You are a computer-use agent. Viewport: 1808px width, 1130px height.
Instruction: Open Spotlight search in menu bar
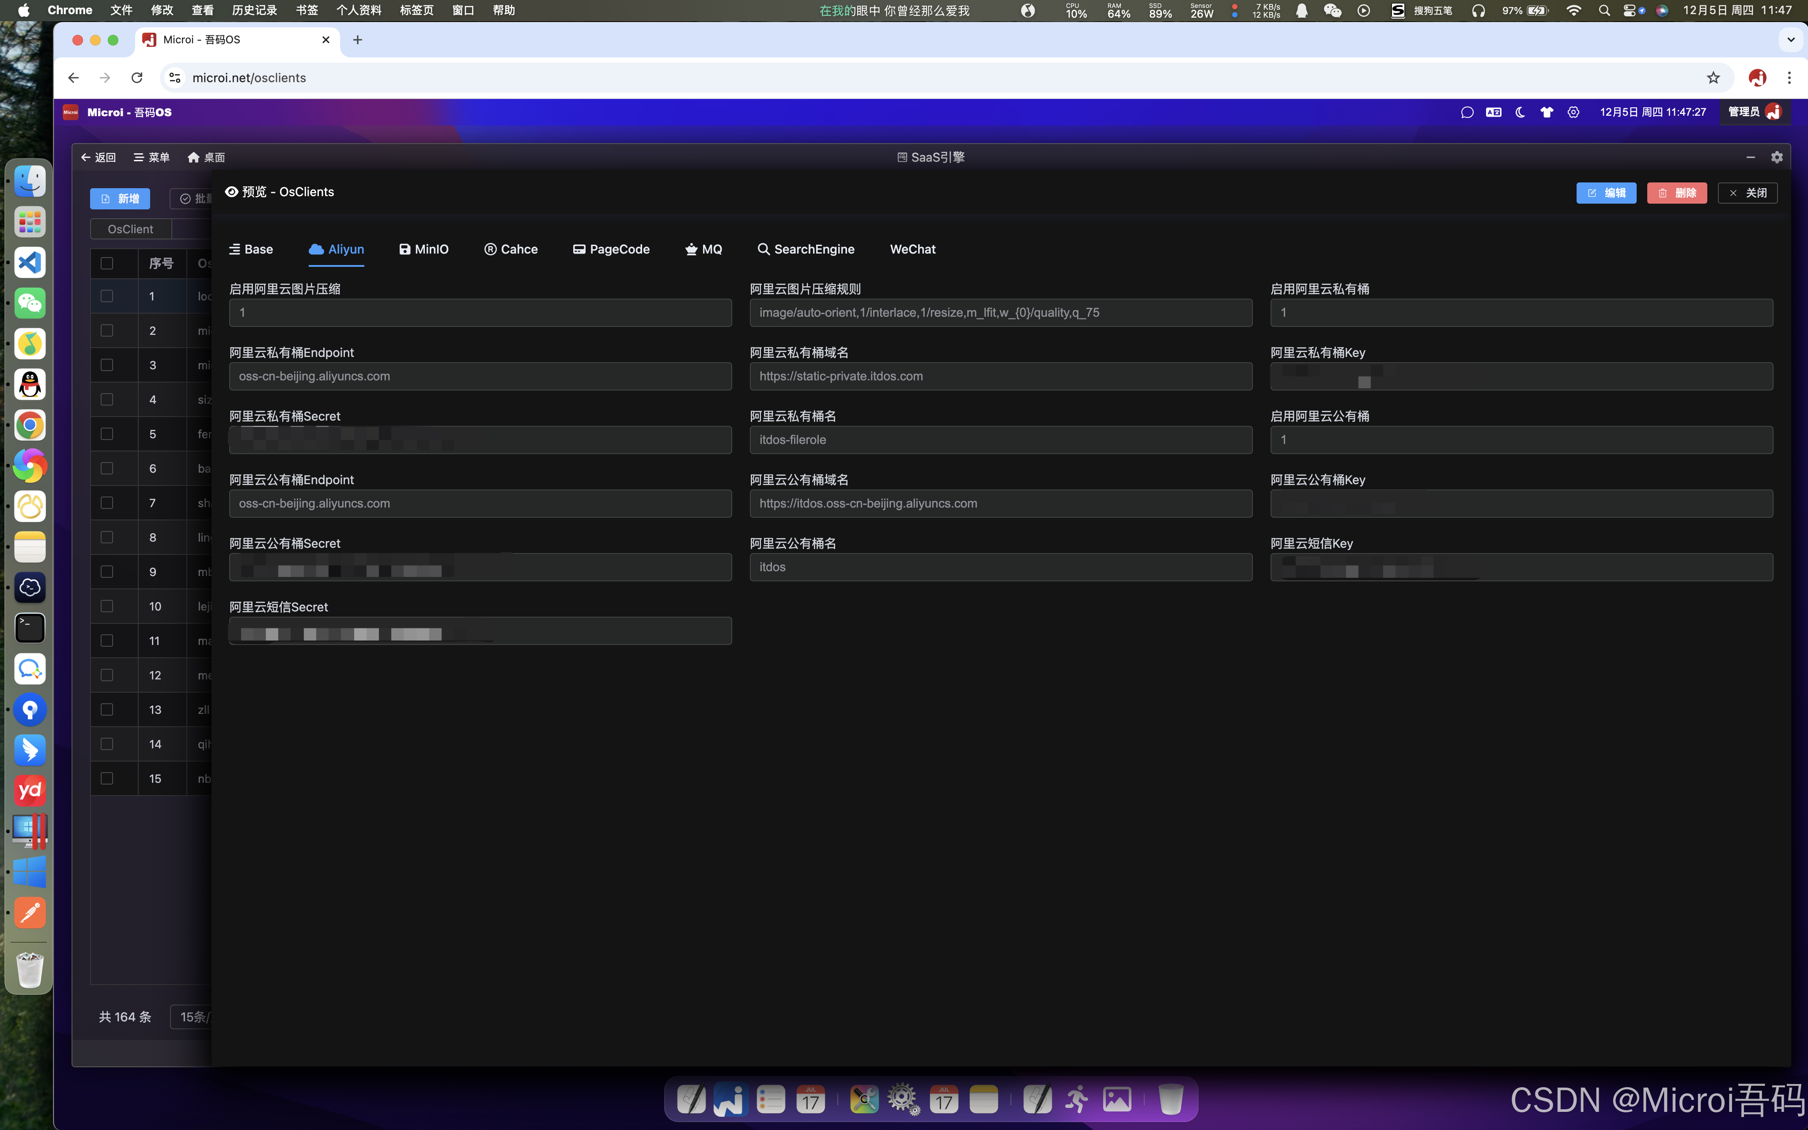(1604, 11)
